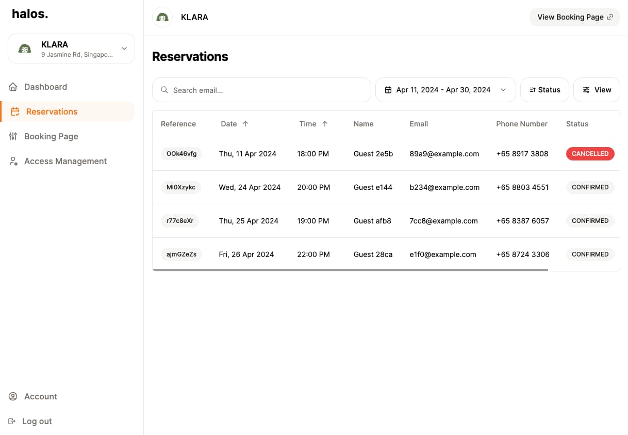Viewport: 628px width, 435px height.
Task: Click the calendar icon in the date range filter
Action: tap(388, 89)
